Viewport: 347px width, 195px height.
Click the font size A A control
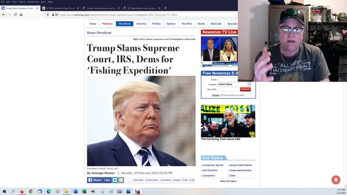(x=192, y=180)
